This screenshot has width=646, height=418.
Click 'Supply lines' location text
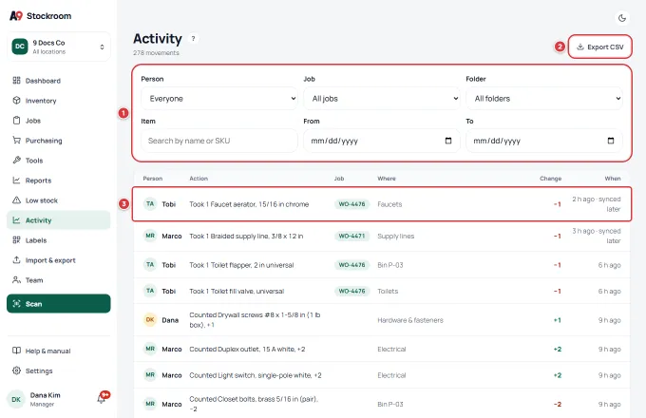point(396,236)
